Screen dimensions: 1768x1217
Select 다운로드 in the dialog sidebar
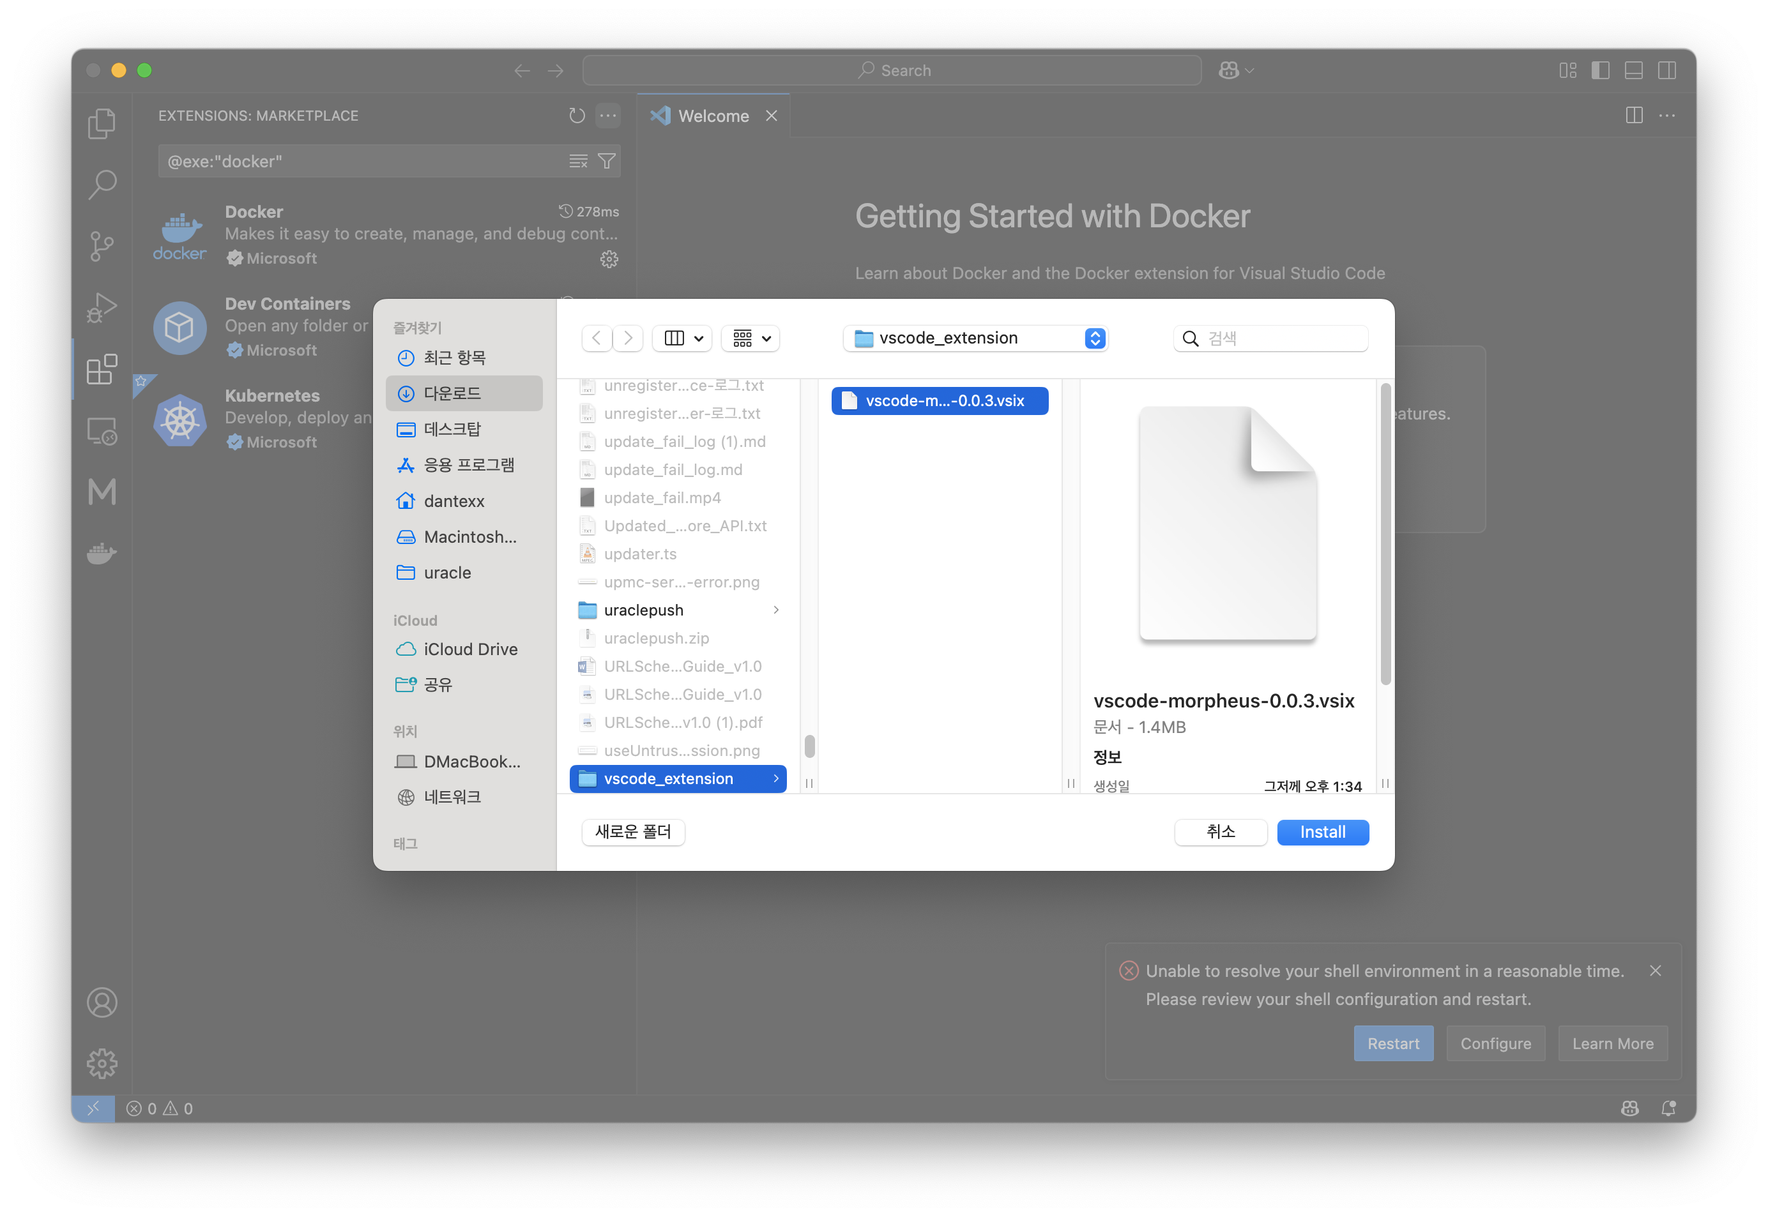(x=452, y=393)
